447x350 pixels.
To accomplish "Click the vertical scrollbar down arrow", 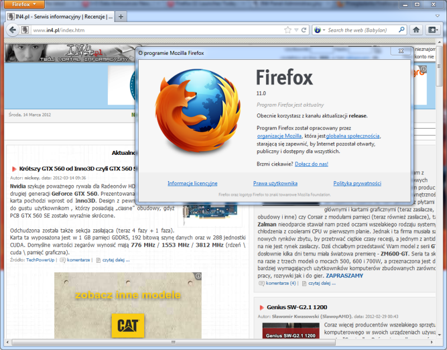I will (439, 335).
